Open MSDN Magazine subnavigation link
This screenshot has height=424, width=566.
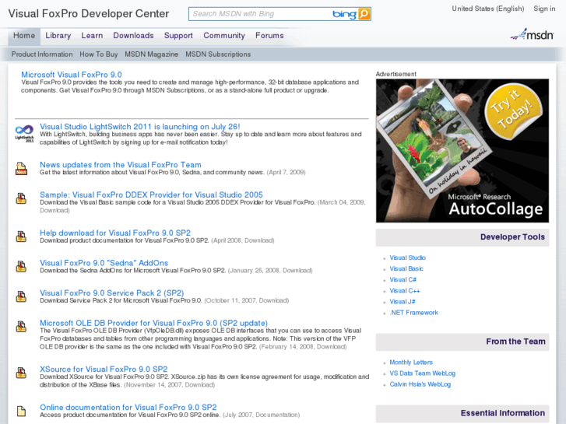152,54
